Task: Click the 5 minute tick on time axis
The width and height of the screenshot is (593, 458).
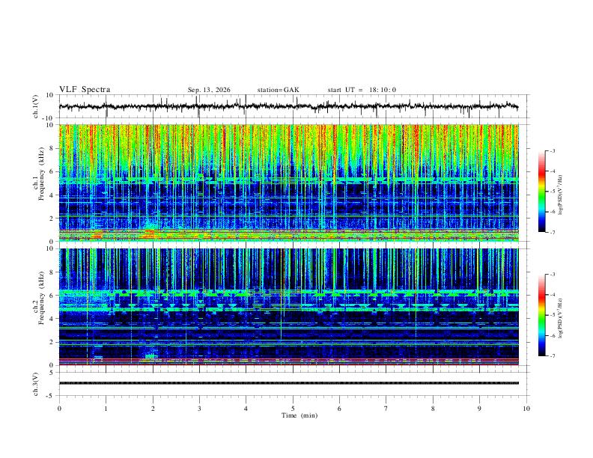Action: coord(293,409)
